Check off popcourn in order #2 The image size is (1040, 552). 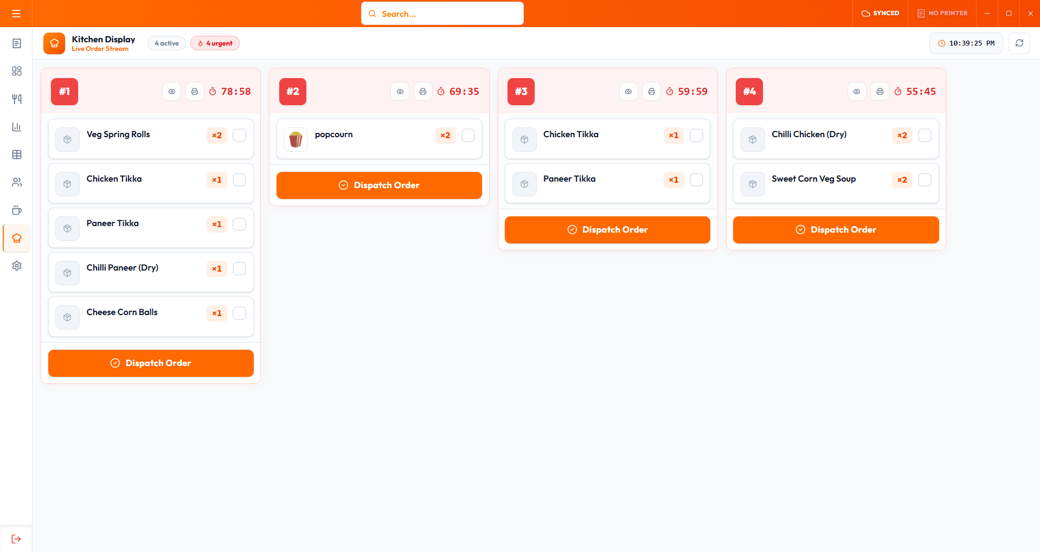468,135
